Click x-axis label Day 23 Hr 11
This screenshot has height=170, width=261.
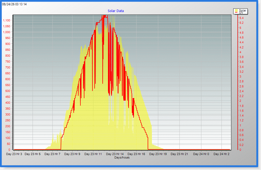coord(93,154)
